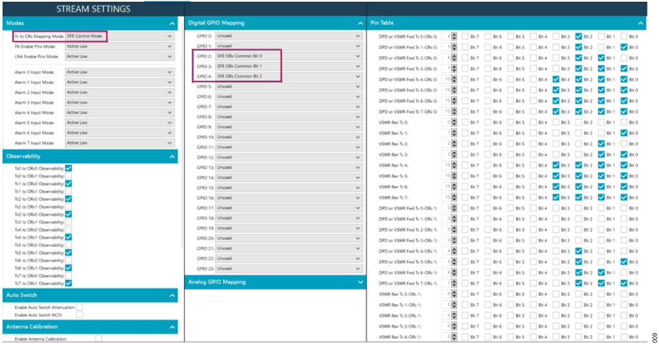Adjust the DPD Fwd Tx 0-ORx 0 value stepper

pos(454,37)
